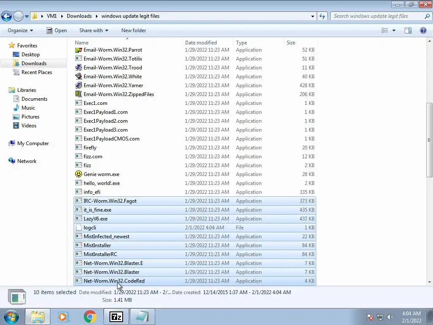
Task: Click the Open toolbar button
Action: pos(57,30)
